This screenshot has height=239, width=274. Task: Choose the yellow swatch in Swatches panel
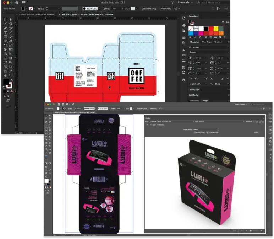pyautogui.click(x=215, y=28)
